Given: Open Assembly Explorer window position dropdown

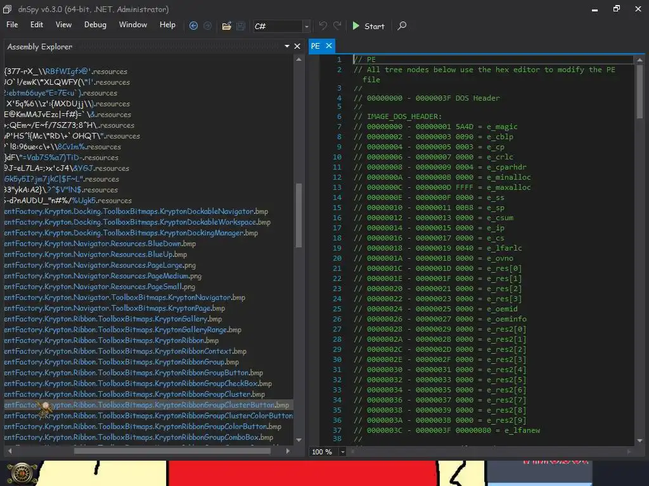Looking at the screenshot, I should tap(287, 46).
